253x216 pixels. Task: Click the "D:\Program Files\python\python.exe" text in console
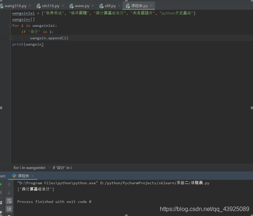(58, 183)
